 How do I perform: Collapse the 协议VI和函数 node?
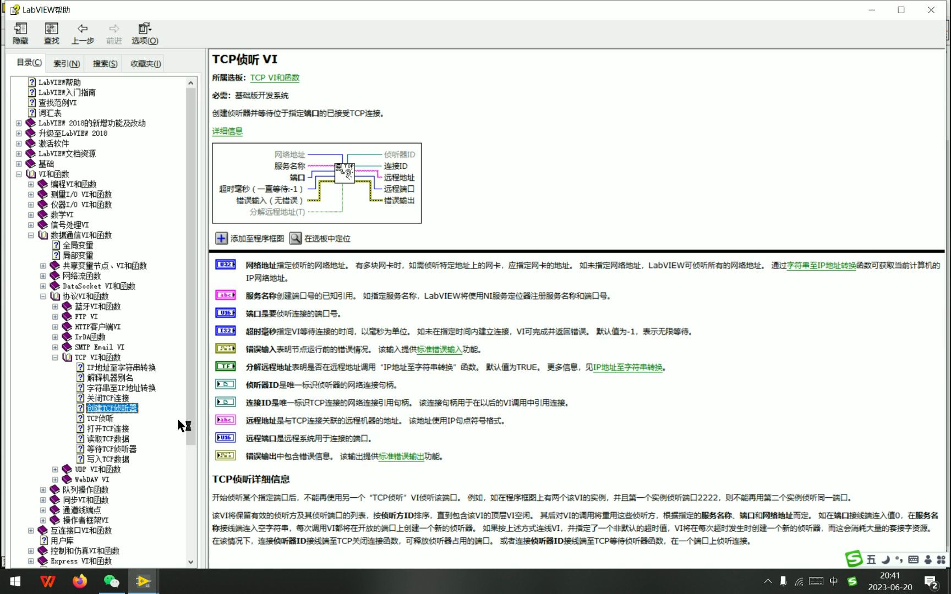[x=43, y=296]
